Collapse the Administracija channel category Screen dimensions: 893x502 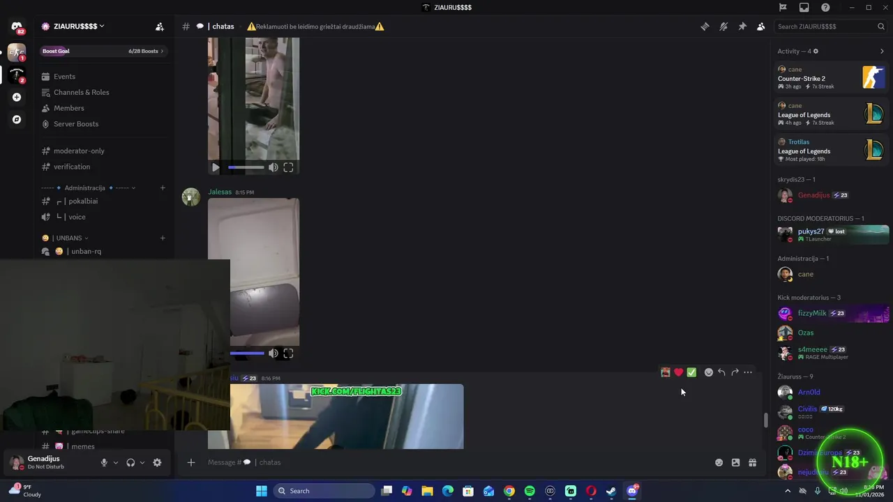(85, 188)
